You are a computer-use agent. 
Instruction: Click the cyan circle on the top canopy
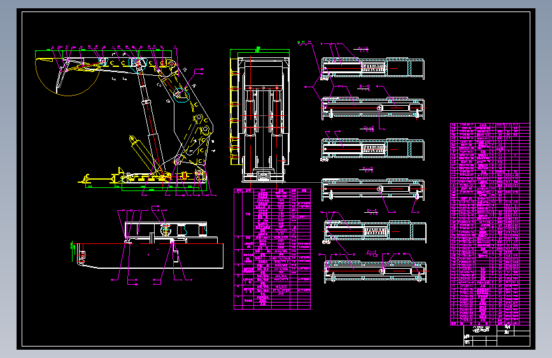point(138,65)
